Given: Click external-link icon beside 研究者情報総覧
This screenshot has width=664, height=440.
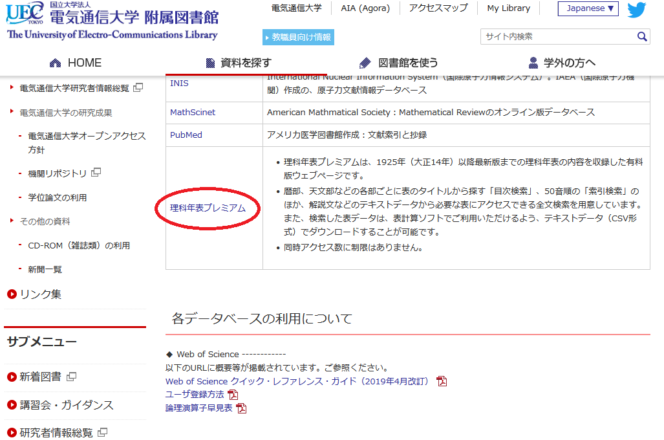Looking at the screenshot, I should click(103, 432).
